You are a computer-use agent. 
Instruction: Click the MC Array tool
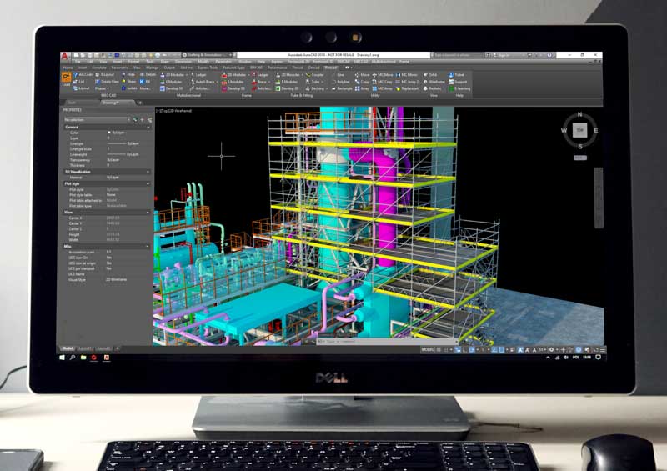coord(382,88)
